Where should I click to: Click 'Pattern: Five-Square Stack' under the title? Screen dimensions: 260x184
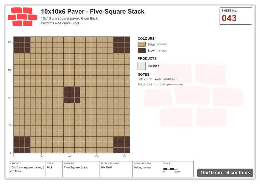[x=60, y=23]
